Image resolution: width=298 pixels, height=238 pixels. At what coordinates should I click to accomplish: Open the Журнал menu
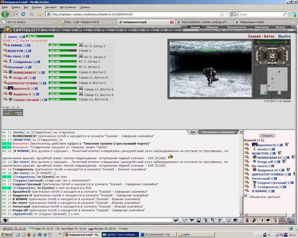[36, 7]
